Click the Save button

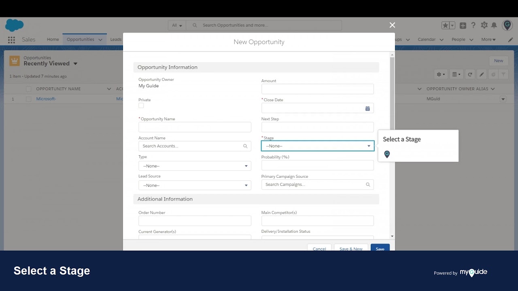point(380,247)
